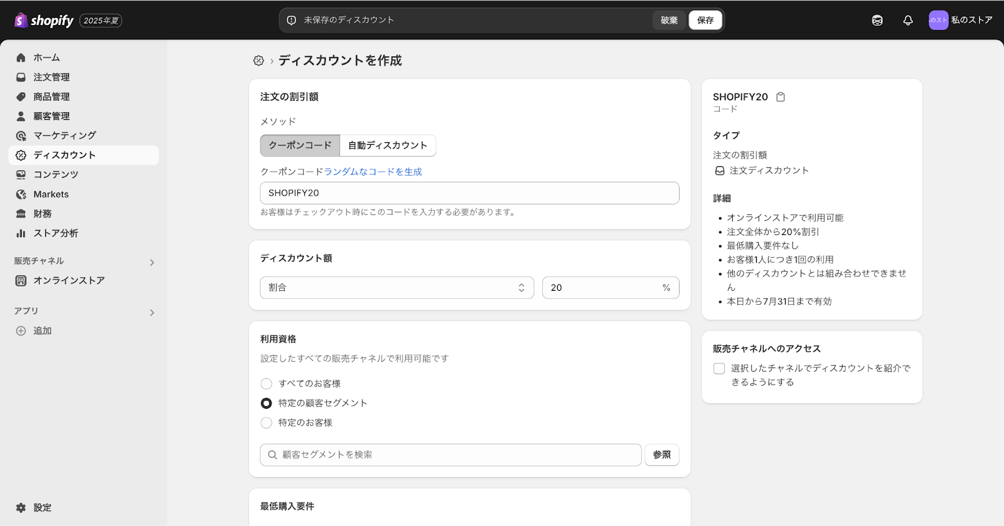The image size is (1004, 526).
Task: Open オンラインストア sales channel
Action: coord(83,280)
